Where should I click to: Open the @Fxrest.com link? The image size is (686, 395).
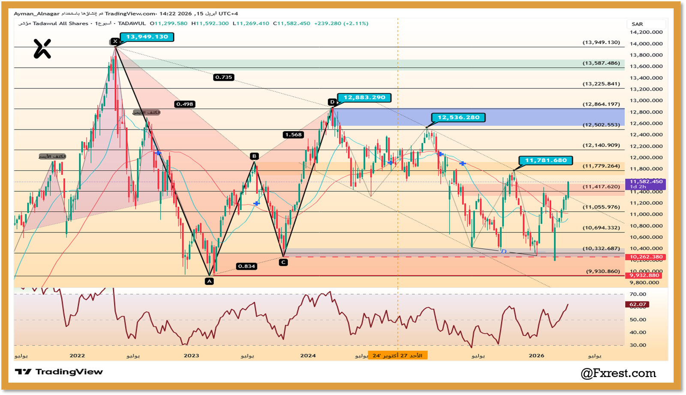click(x=618, y=373)
